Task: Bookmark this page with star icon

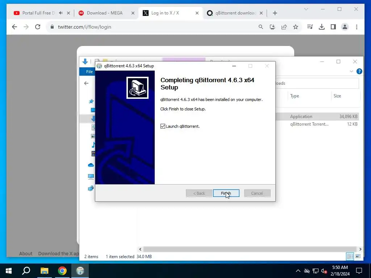Action: point(296,27)
